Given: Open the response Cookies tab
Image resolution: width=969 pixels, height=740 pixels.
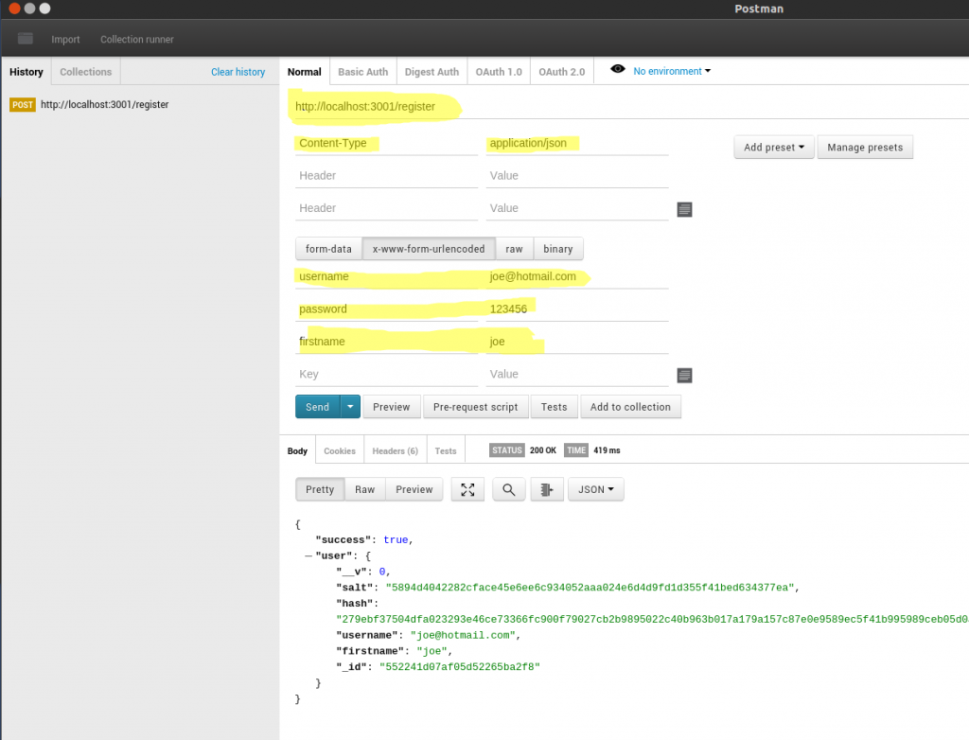Looking at the screenshot, I should 340,450.
